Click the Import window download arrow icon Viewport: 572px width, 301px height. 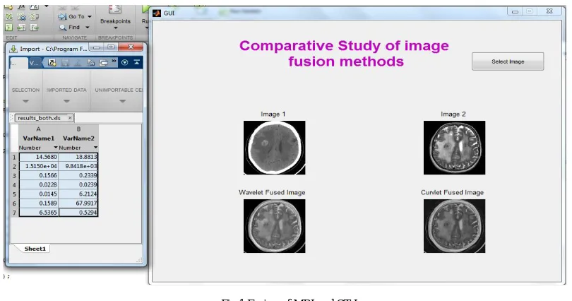(13, 49)
